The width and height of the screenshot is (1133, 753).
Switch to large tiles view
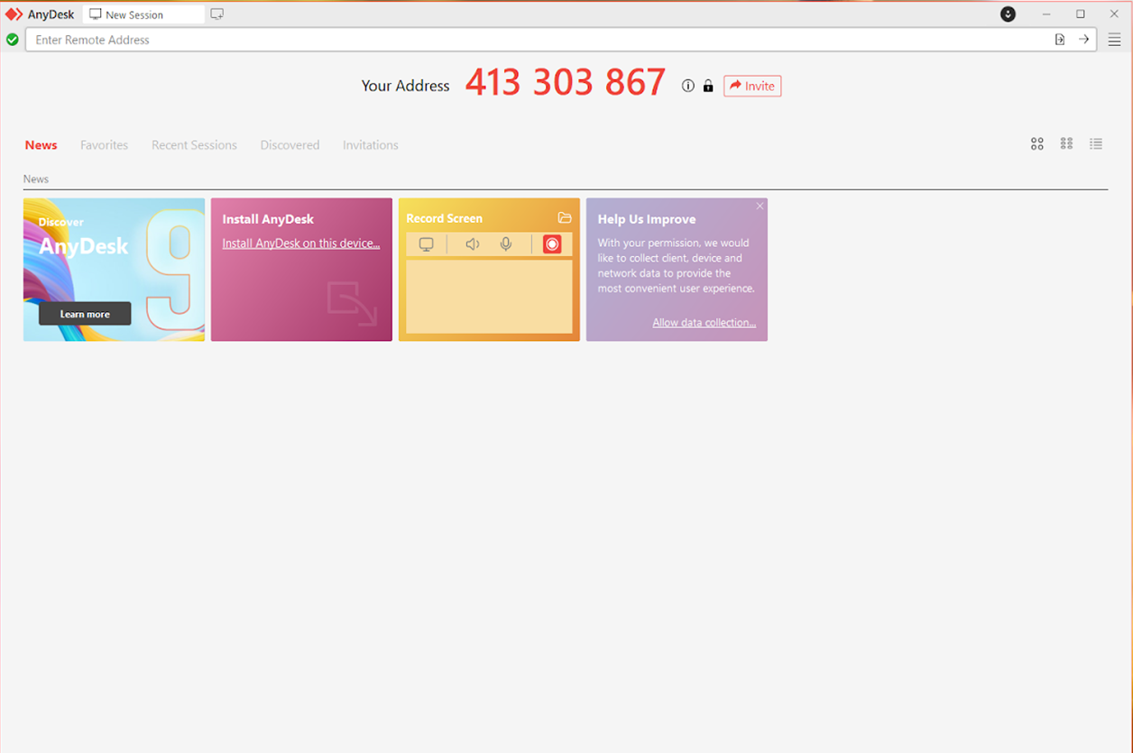tap(1037, 143)
